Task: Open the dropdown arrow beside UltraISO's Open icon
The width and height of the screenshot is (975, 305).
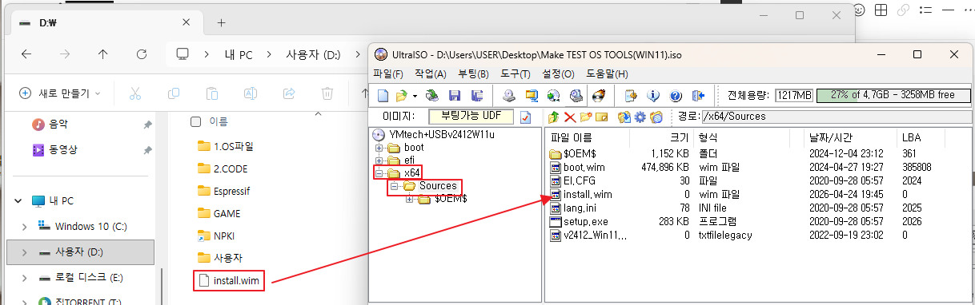Action: click(x=415, y=96)
